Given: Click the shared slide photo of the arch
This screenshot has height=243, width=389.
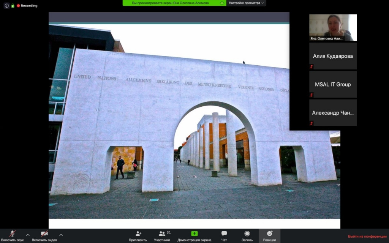Looking at the screenshot, I should coord(194,121).
